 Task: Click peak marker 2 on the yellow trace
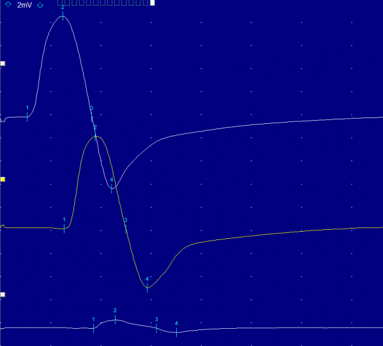(x=95, y=135)
